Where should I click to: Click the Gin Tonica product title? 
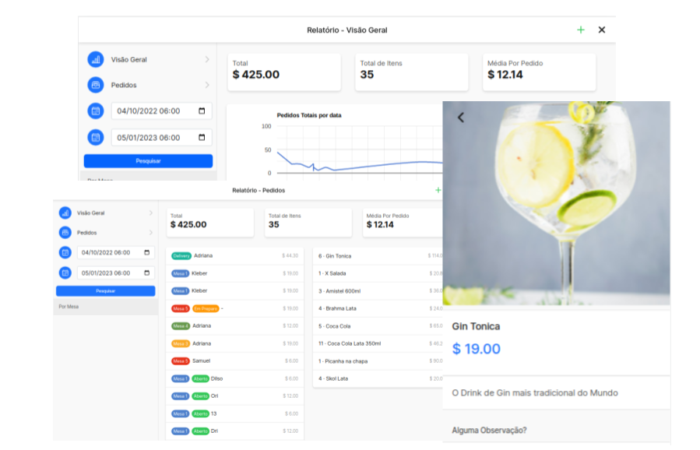pos(476,326)
